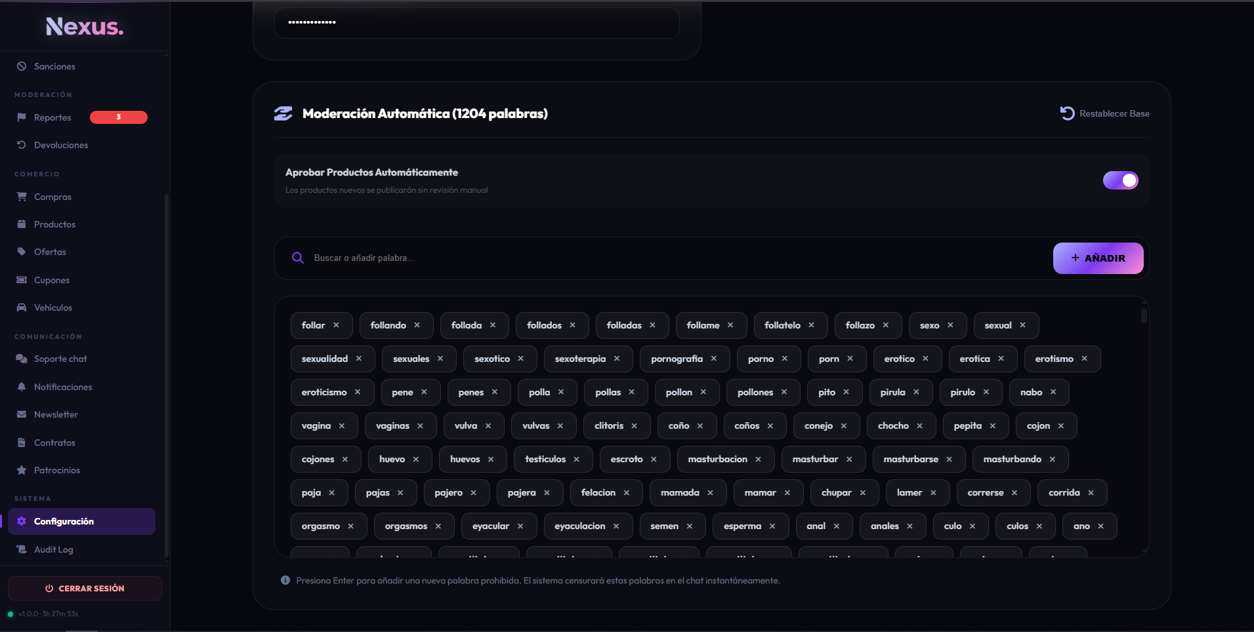Remove the 'anal' tag
The width and height of the screenshot is (1254, 632).
[x=837, y=526]
